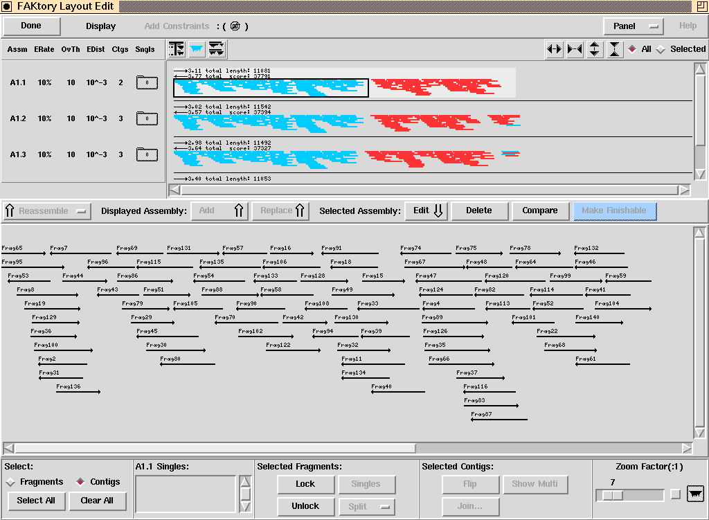Select the Fragments radio button
This screenshot has width=709, height=520.
coord(10,482)
